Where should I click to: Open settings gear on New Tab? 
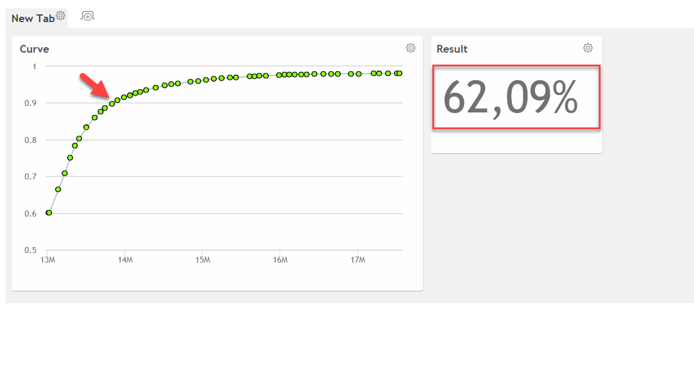point(60,16)
